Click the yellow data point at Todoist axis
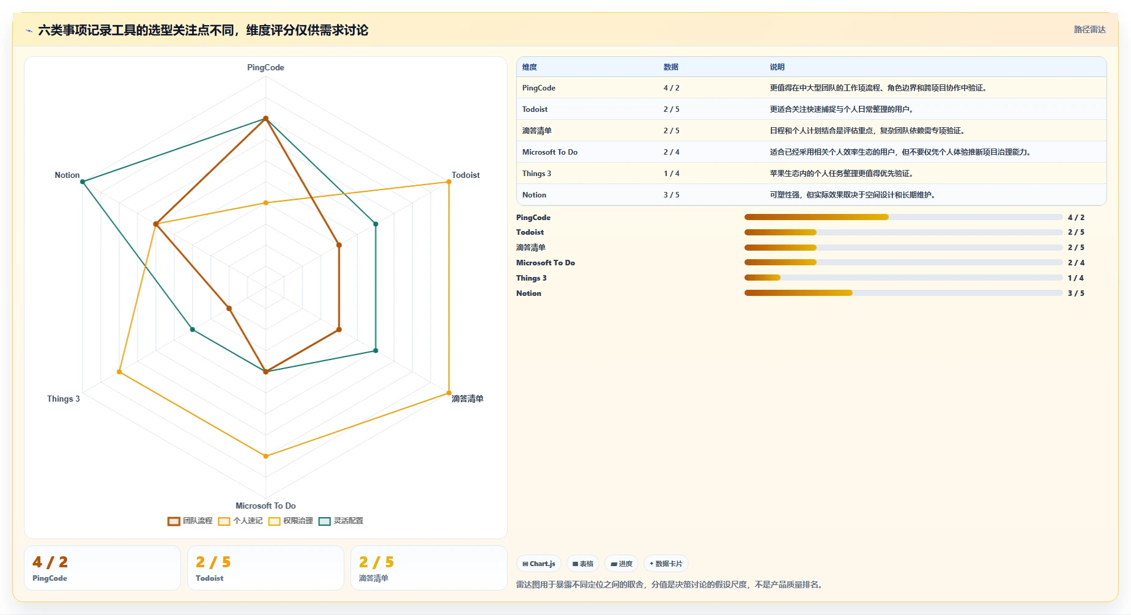The height and width of the screenshot is (615, 1131). click(x=449, y=182)
